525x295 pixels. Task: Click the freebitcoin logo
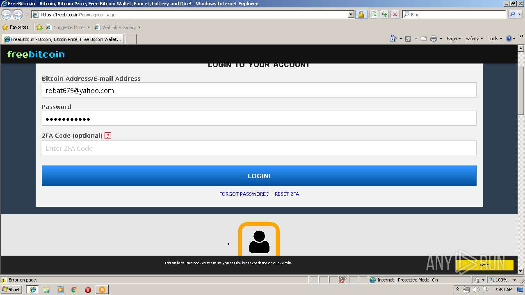pyautogui.click(x=36, y=54)
